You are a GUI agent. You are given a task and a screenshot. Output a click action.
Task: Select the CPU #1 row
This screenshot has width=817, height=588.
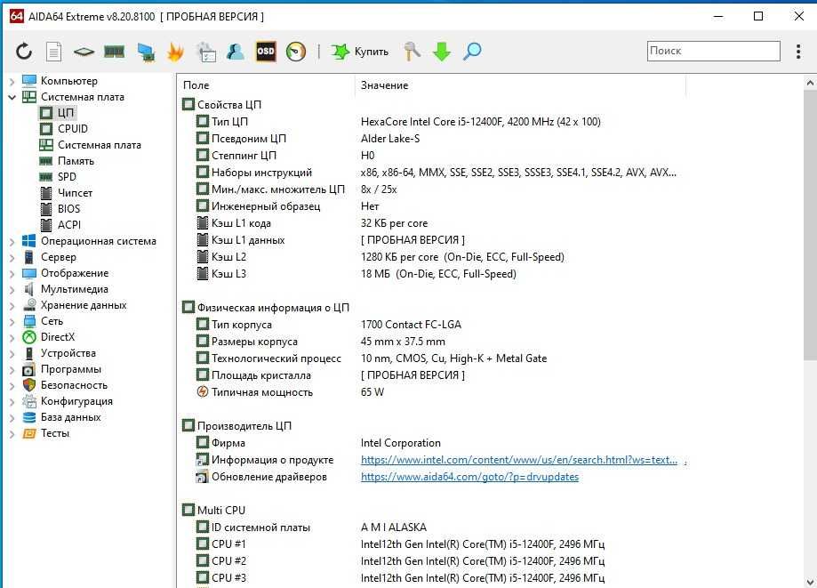(400, 544)
